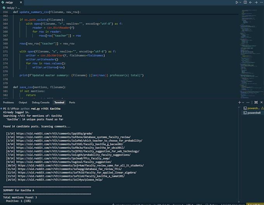Click the sticky scroll header def update_summary_csv
This screenshot has height=205, width=264.
click(47, 12)
